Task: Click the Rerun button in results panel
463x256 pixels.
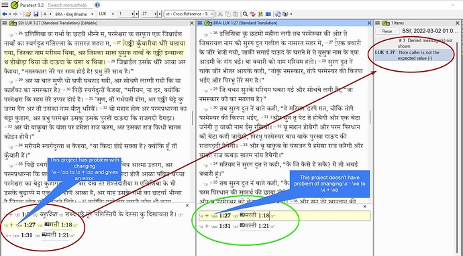Action: click(387, 31)
